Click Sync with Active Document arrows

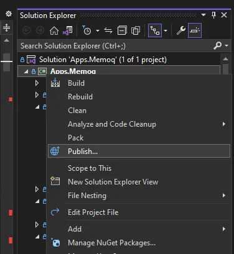click(108, 30)
